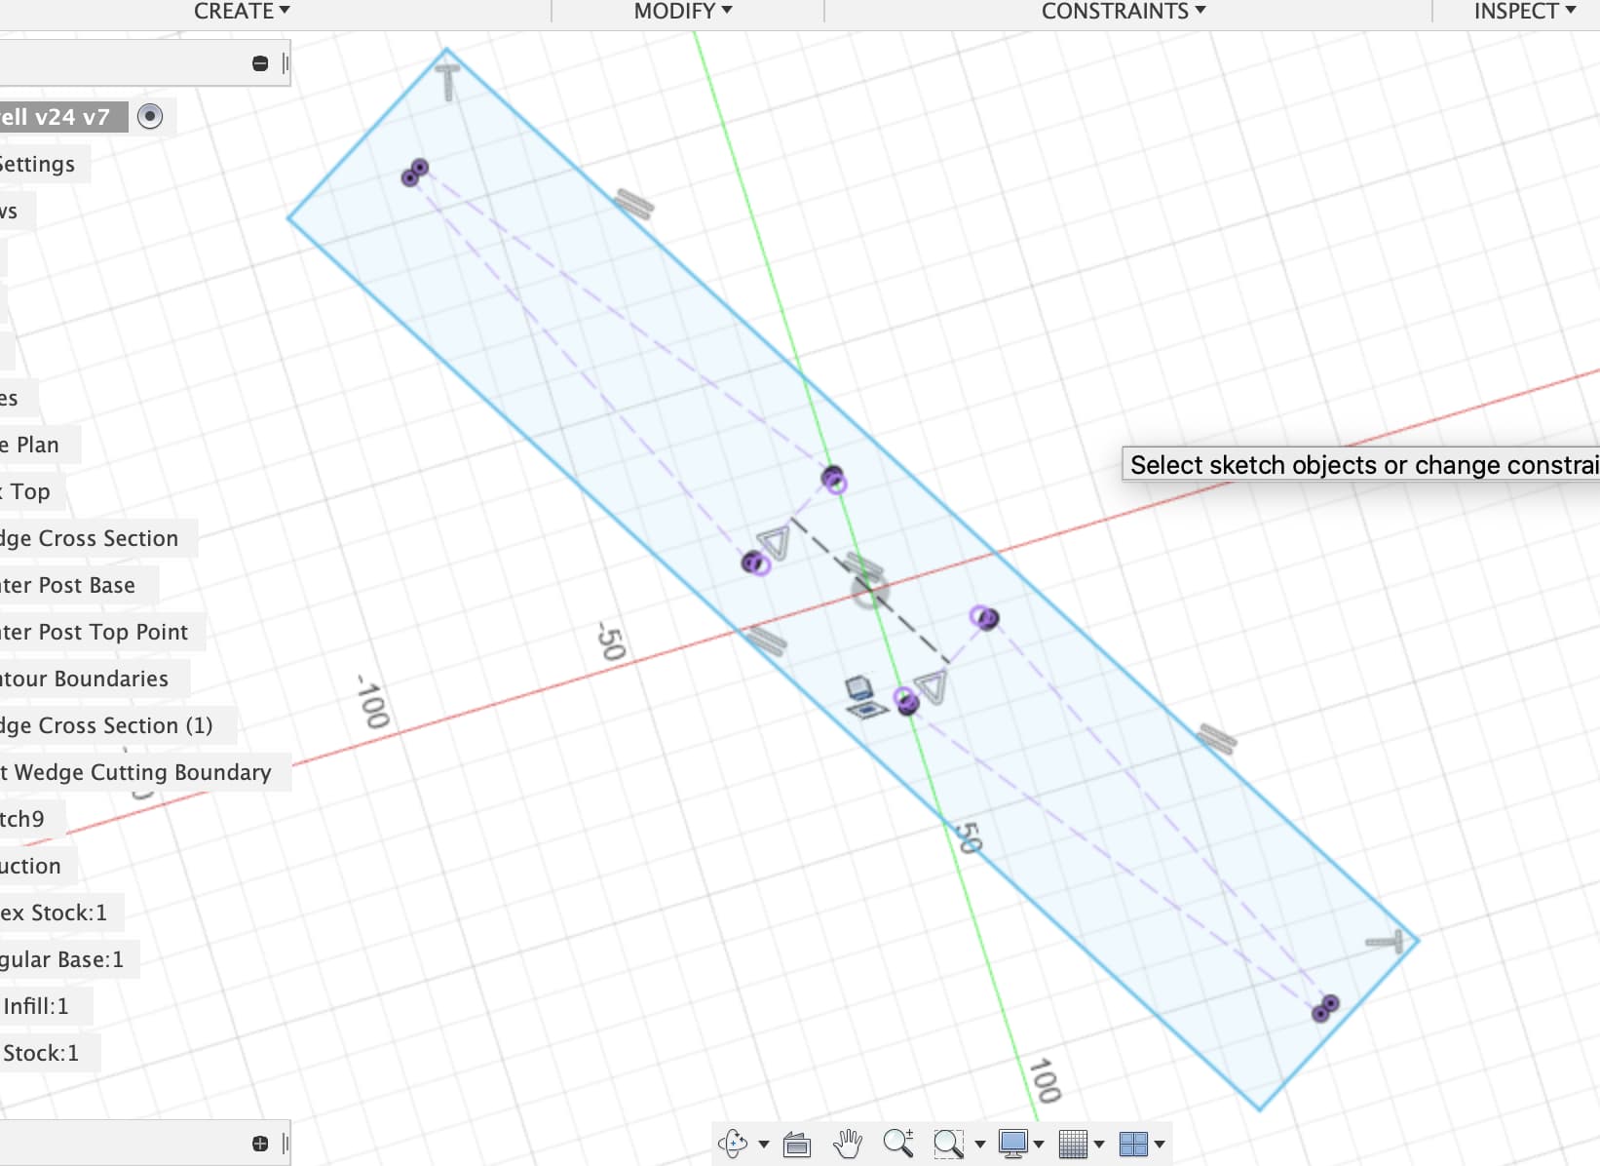Open the CONSTRAINTS dropdown menu

[1124, 12]
